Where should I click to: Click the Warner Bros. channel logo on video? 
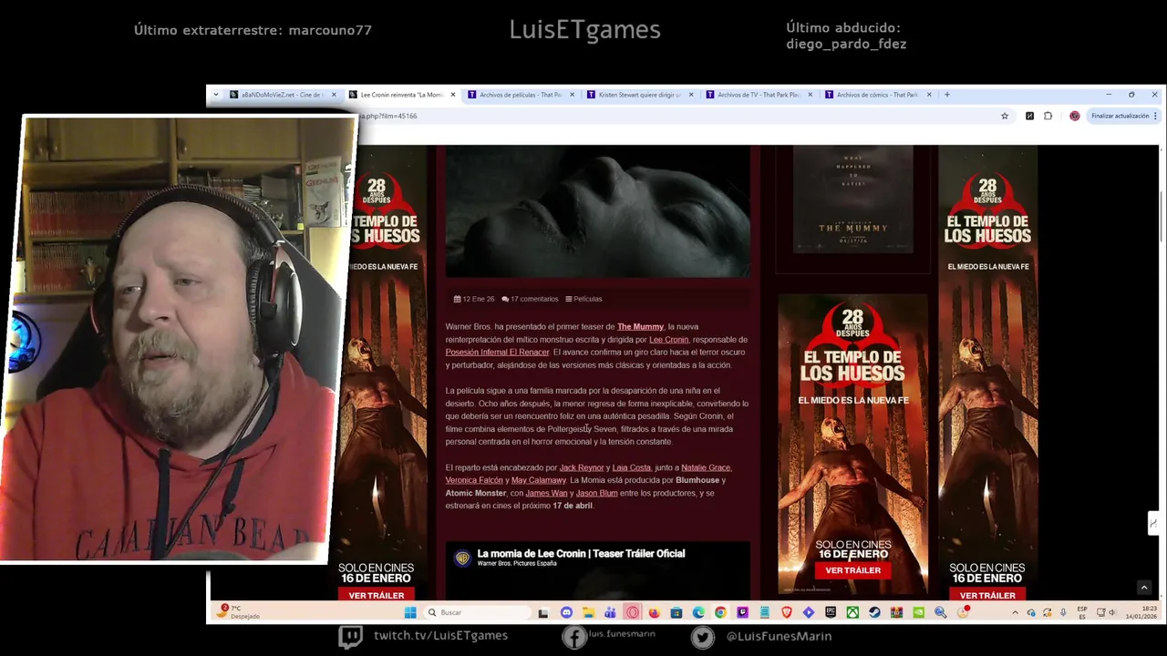pyautogui.click(x=462, y=559)
